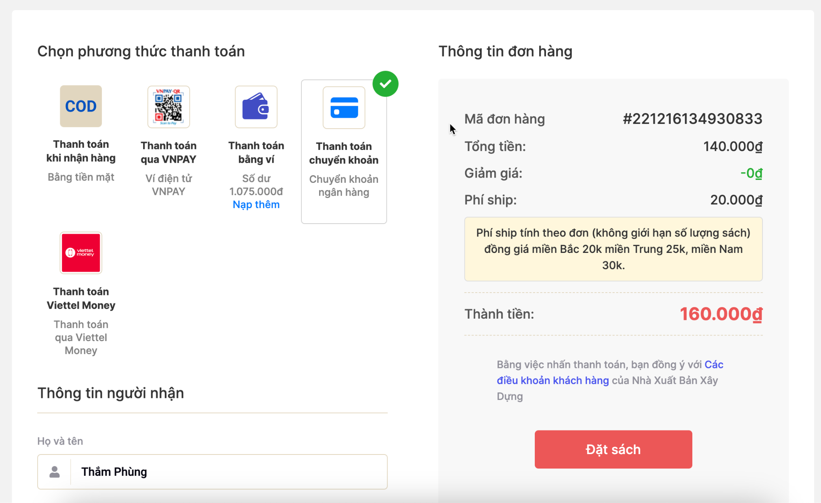The width and height of the screenshot is (821, 503).
Task: Select the COD cash-on-delivery icon
Action: 81,106
